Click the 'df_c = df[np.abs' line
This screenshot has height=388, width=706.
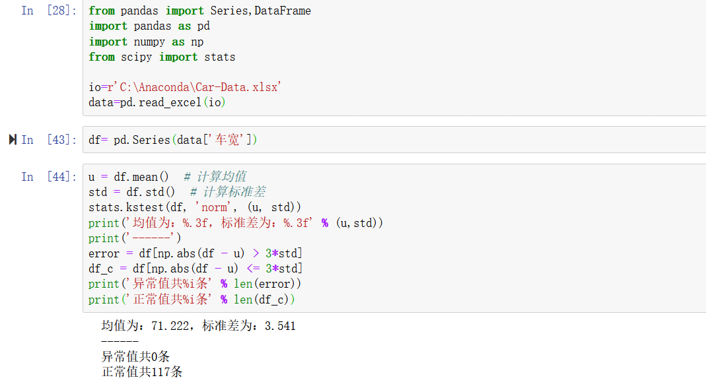pos(195,269)
